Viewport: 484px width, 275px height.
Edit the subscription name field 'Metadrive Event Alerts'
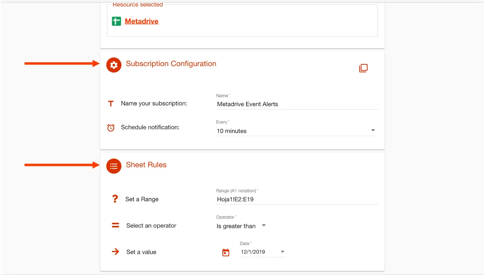tap(297, 104)
